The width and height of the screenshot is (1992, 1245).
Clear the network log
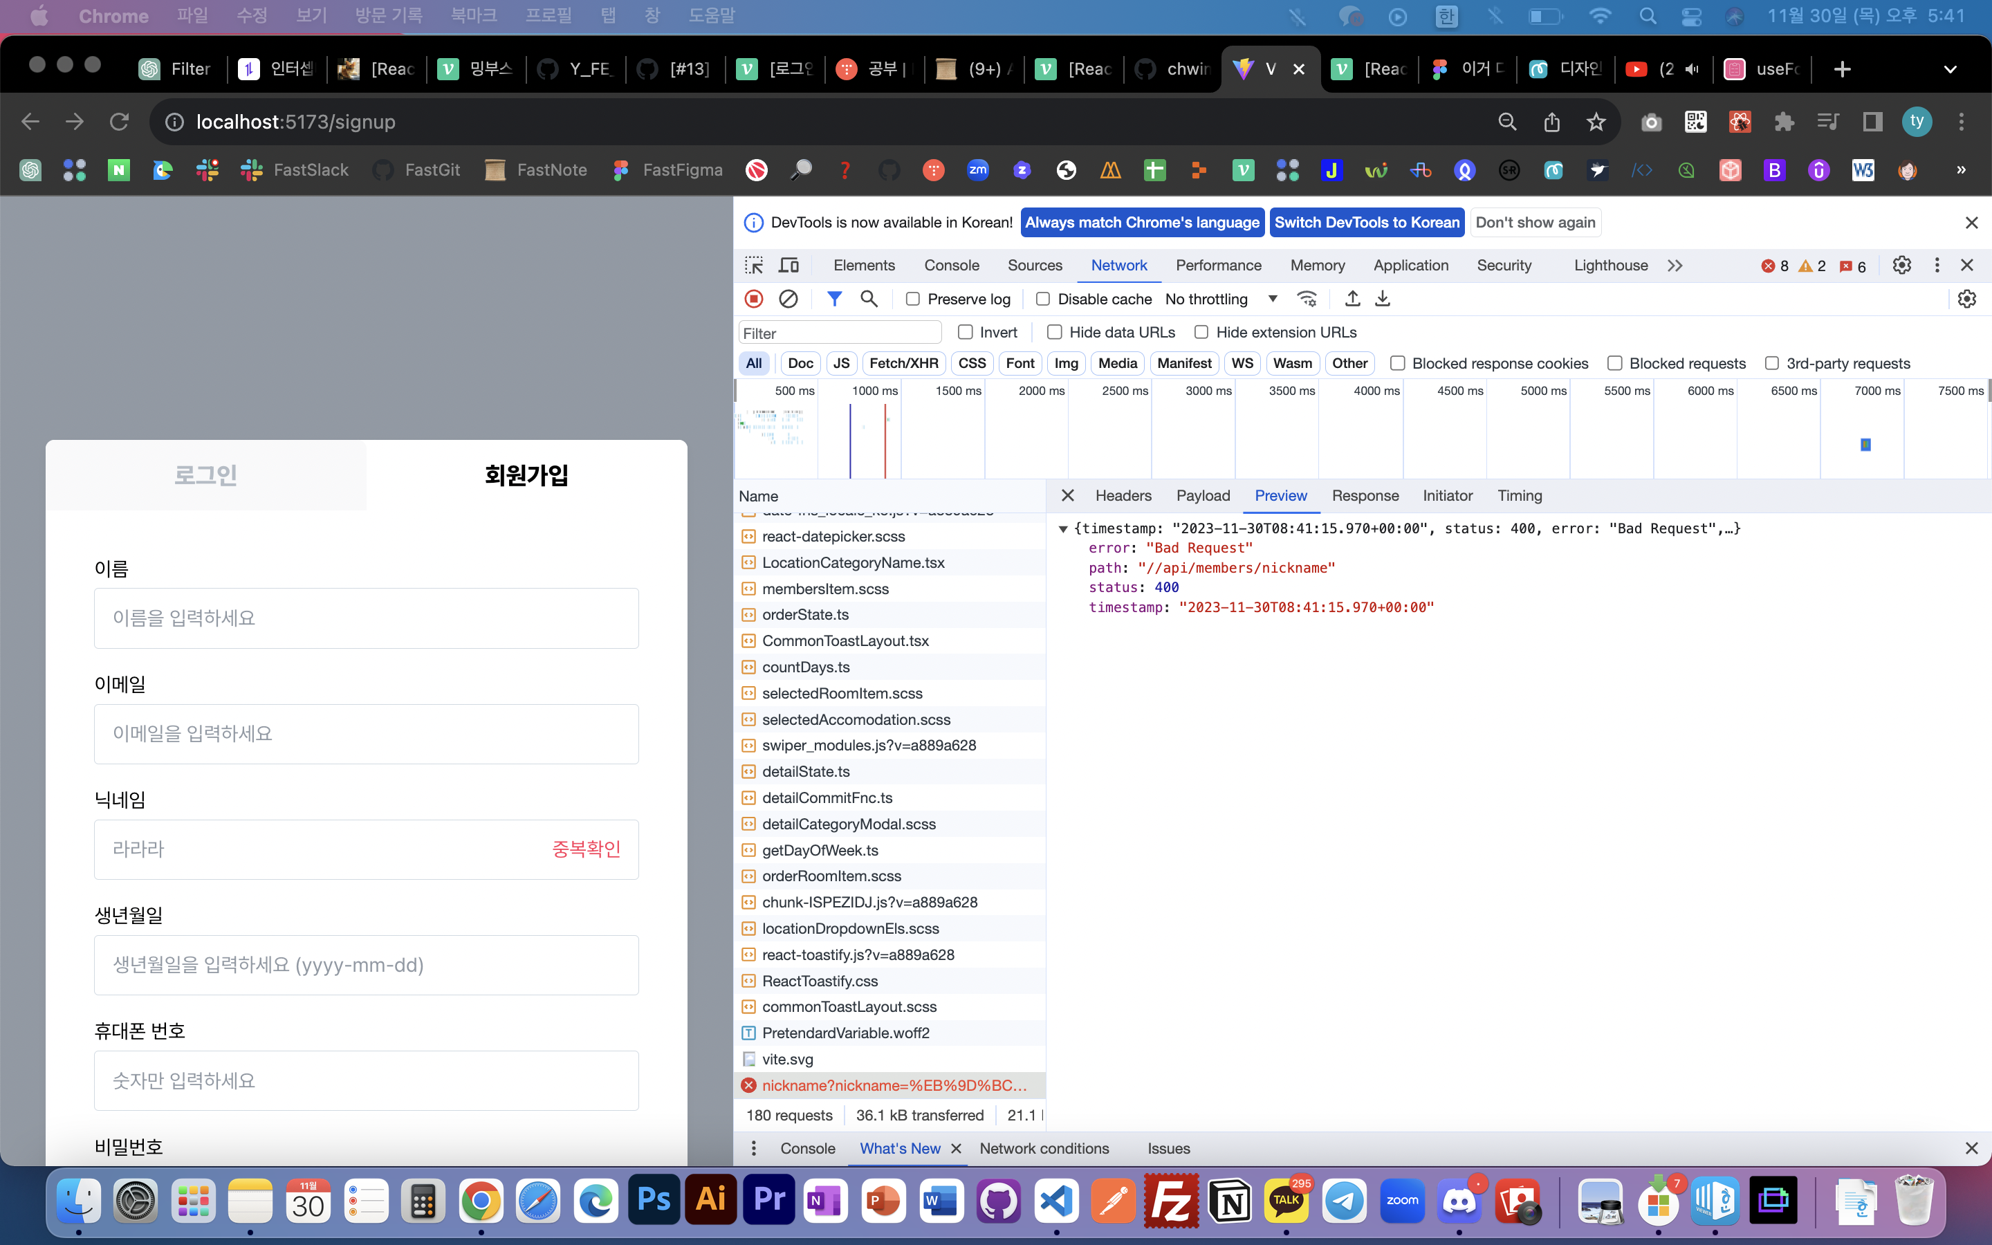[788, 299]
